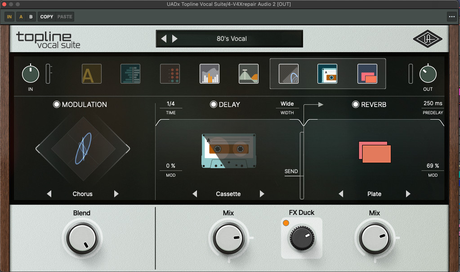The width and height of the screenshot is (460, 272).
Task: Toggle the IN bypass button in top bar
Action: coord(9,17)
